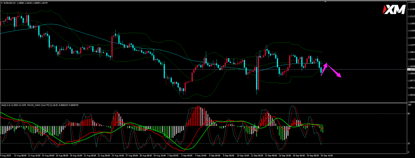Open the dropdown triangle beside EURUSD,H4
Screen dimensions: 415x158
pos(2,2)
